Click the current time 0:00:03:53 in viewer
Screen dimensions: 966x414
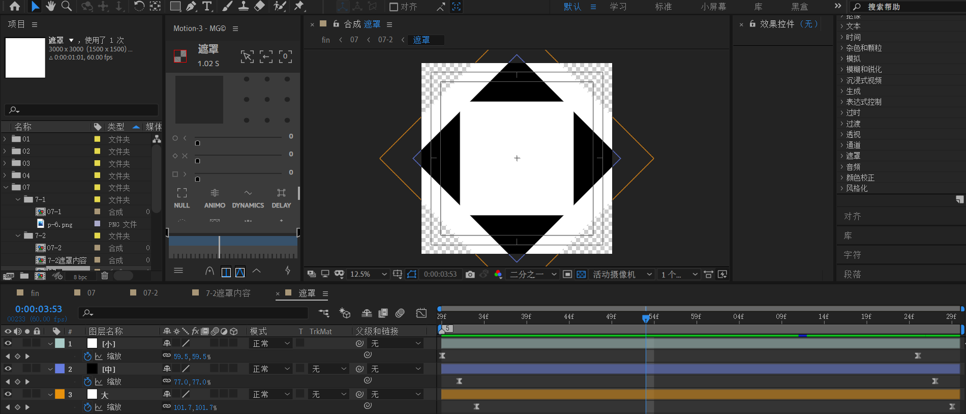(440, 274)
